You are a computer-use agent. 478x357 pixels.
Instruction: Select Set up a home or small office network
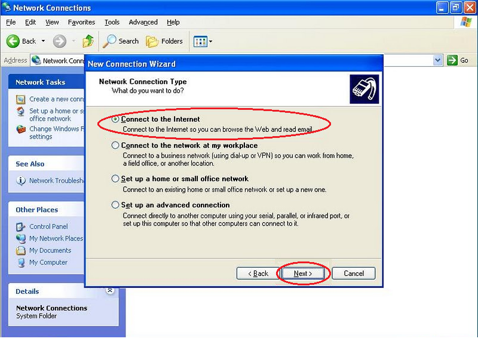tap(116, 178)
